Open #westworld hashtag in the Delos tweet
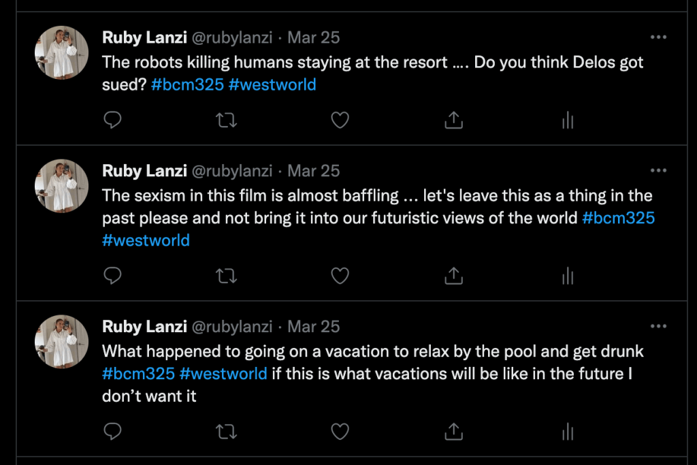Image resolution: width=697 pixels, height=465 pixels. [272, 85]
